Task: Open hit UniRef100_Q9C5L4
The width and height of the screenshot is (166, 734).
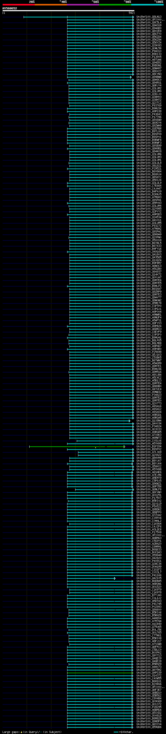Action: (x=149, y=22)
